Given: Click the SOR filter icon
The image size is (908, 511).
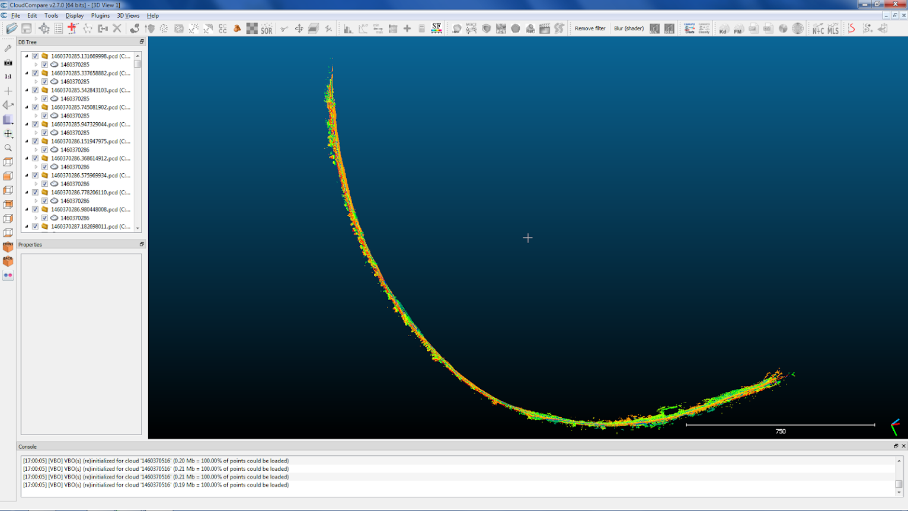Looking at the screenshot, I should point(267,28).
